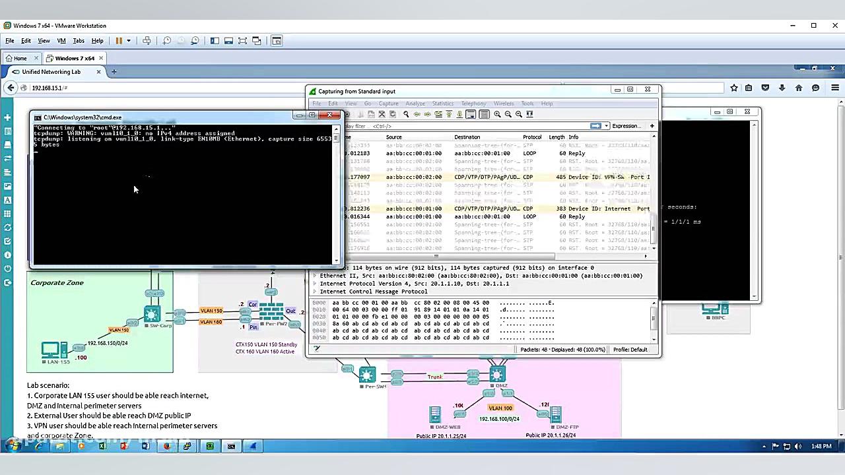Click Windows Start button on taskbar

coord(12,446)
